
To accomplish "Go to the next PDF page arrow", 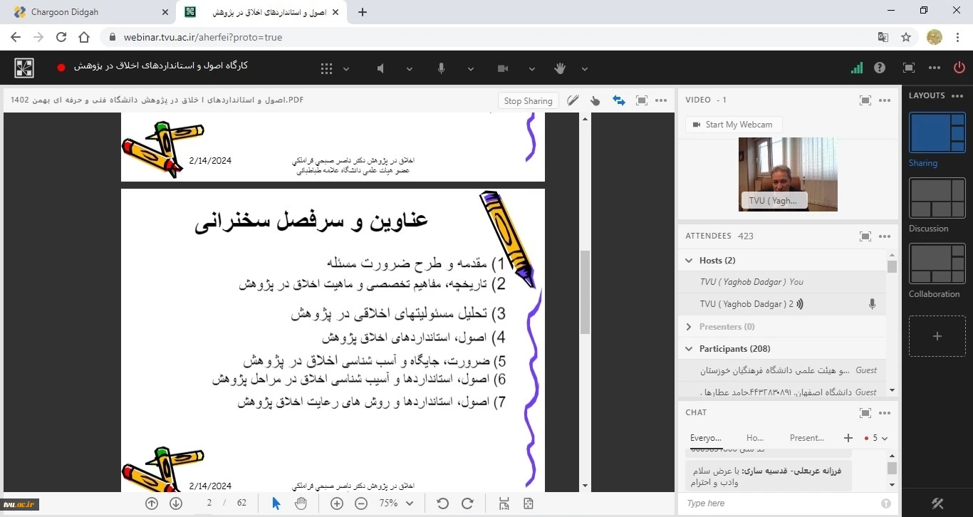I will (176, 503).
